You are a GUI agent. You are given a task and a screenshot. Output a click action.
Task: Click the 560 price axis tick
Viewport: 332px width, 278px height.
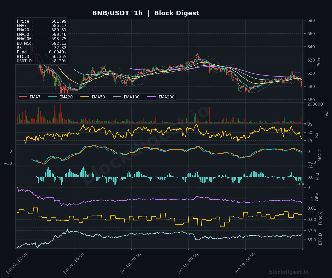click(311, 100)
